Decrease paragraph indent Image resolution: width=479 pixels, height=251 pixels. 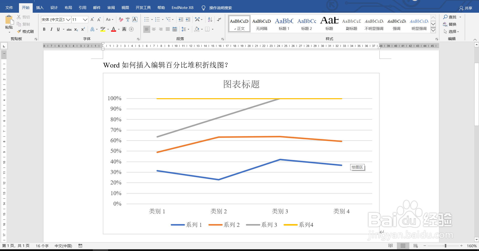pos(181,19)
